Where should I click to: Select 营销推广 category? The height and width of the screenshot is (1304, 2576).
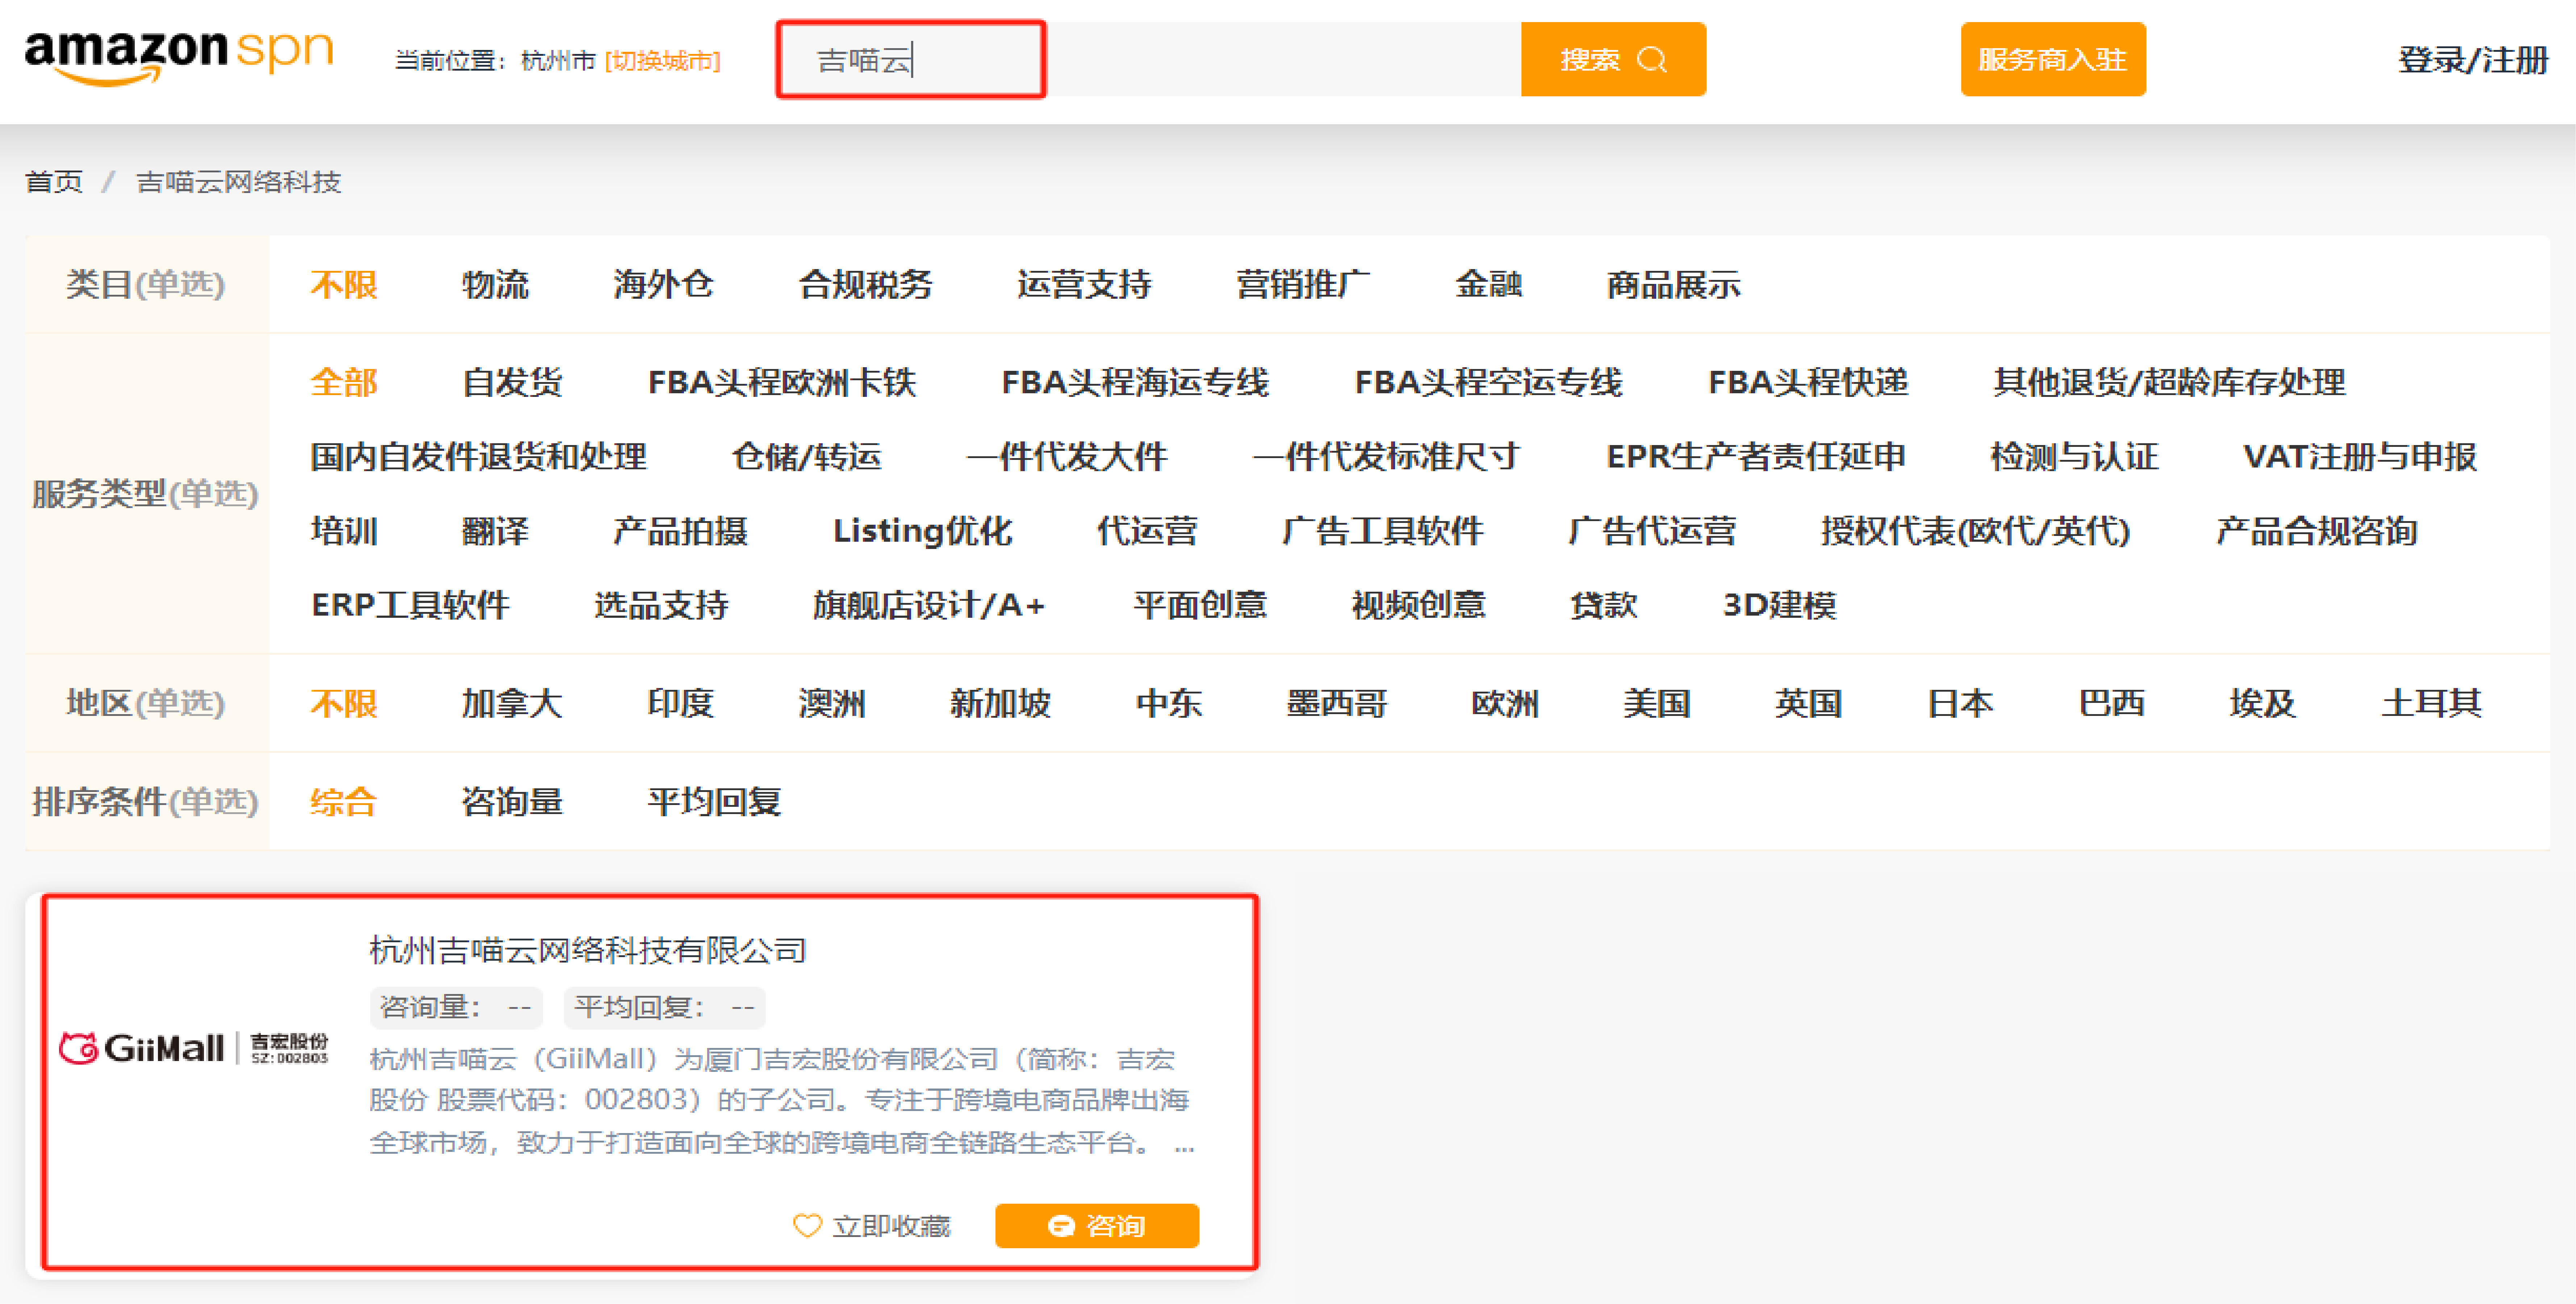click(x=1303, y=285)
